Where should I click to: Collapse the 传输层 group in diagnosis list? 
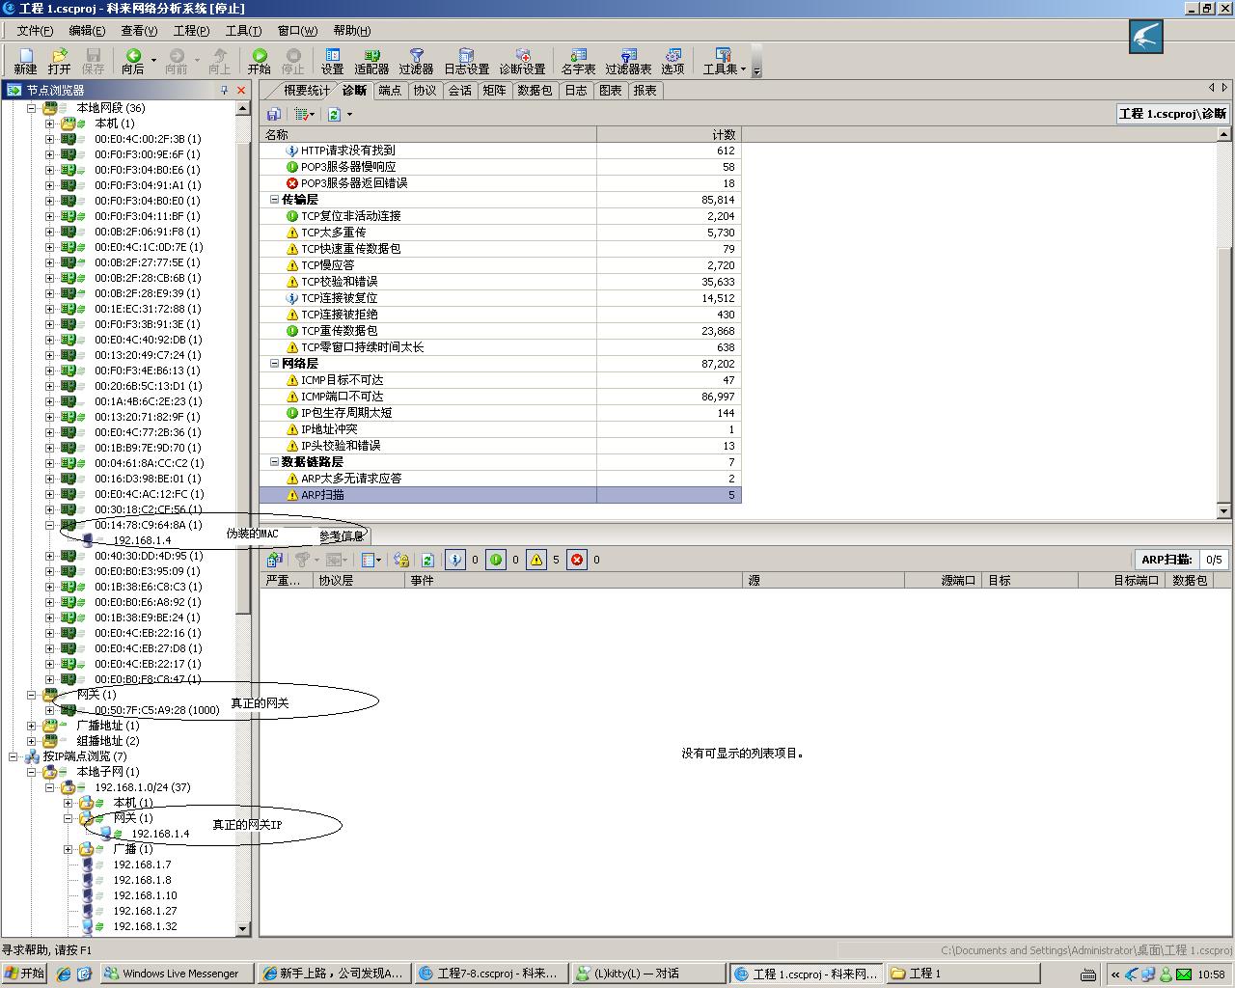click(274, 200)
